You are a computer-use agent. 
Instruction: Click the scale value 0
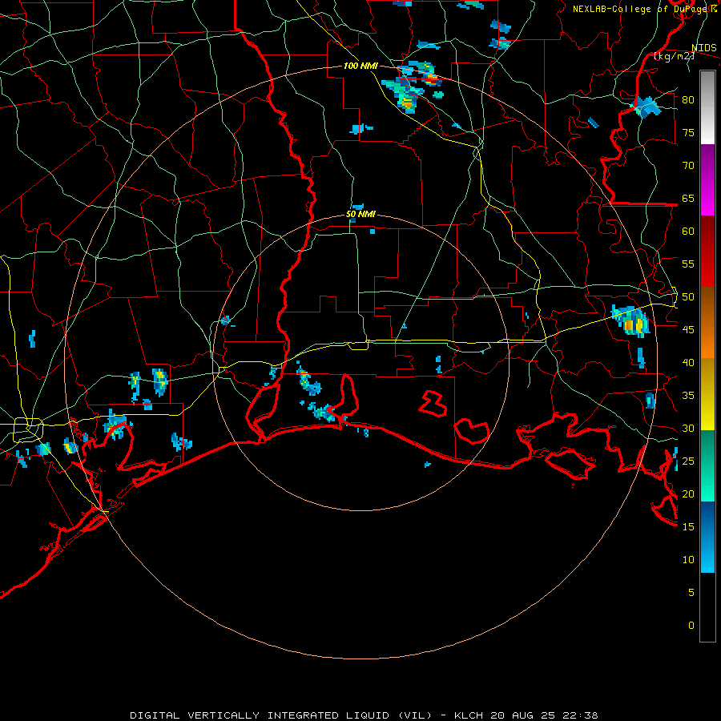point(691,626)
